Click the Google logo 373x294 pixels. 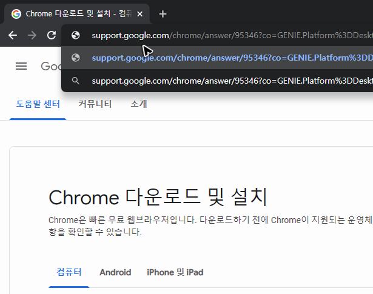click(51, 66)
